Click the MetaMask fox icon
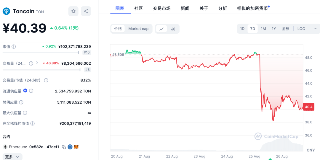Screen dimensions: 320x160 [x=76, y=147]
